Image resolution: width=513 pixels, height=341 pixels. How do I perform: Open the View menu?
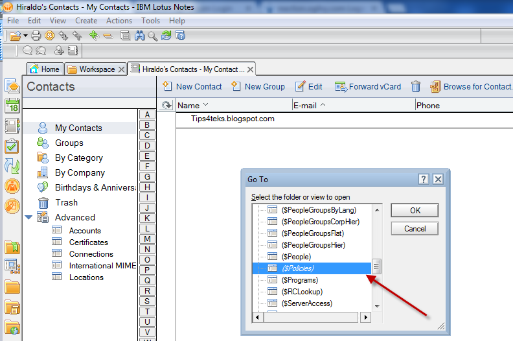[x=58, y=21]
